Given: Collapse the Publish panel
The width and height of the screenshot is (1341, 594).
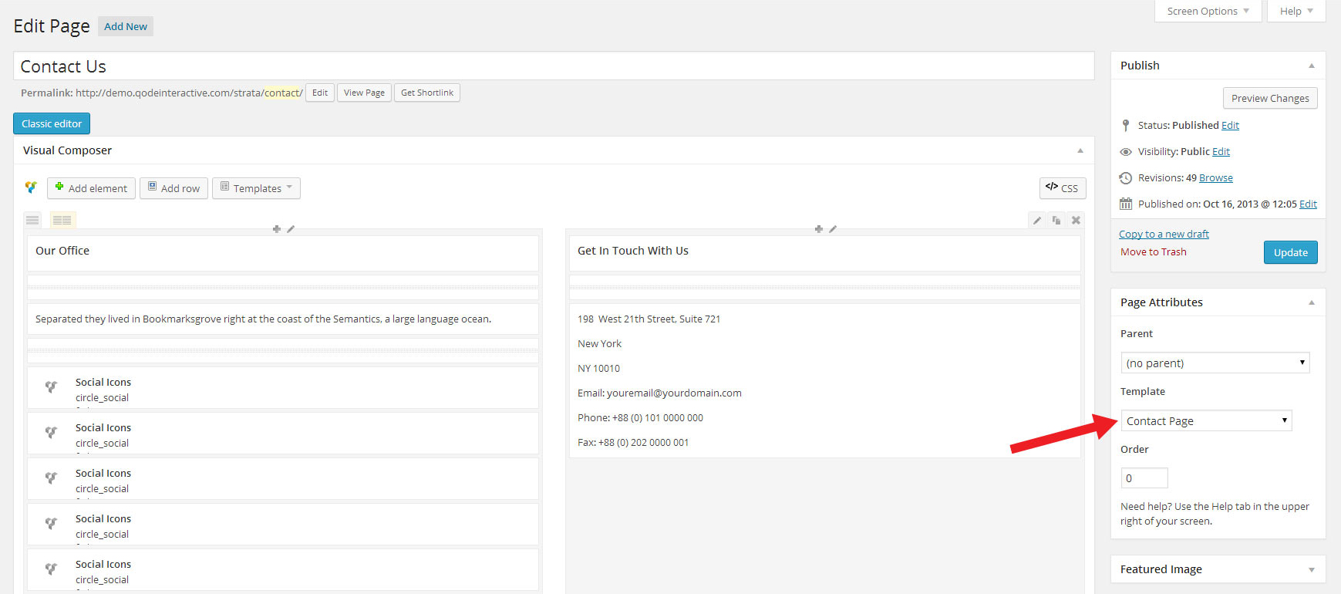Looking at the screenshot, I should click(1311, 66).
